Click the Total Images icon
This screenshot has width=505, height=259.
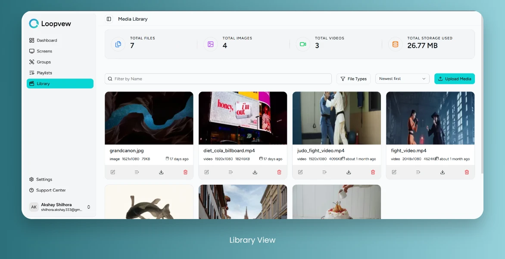(211, 44)
